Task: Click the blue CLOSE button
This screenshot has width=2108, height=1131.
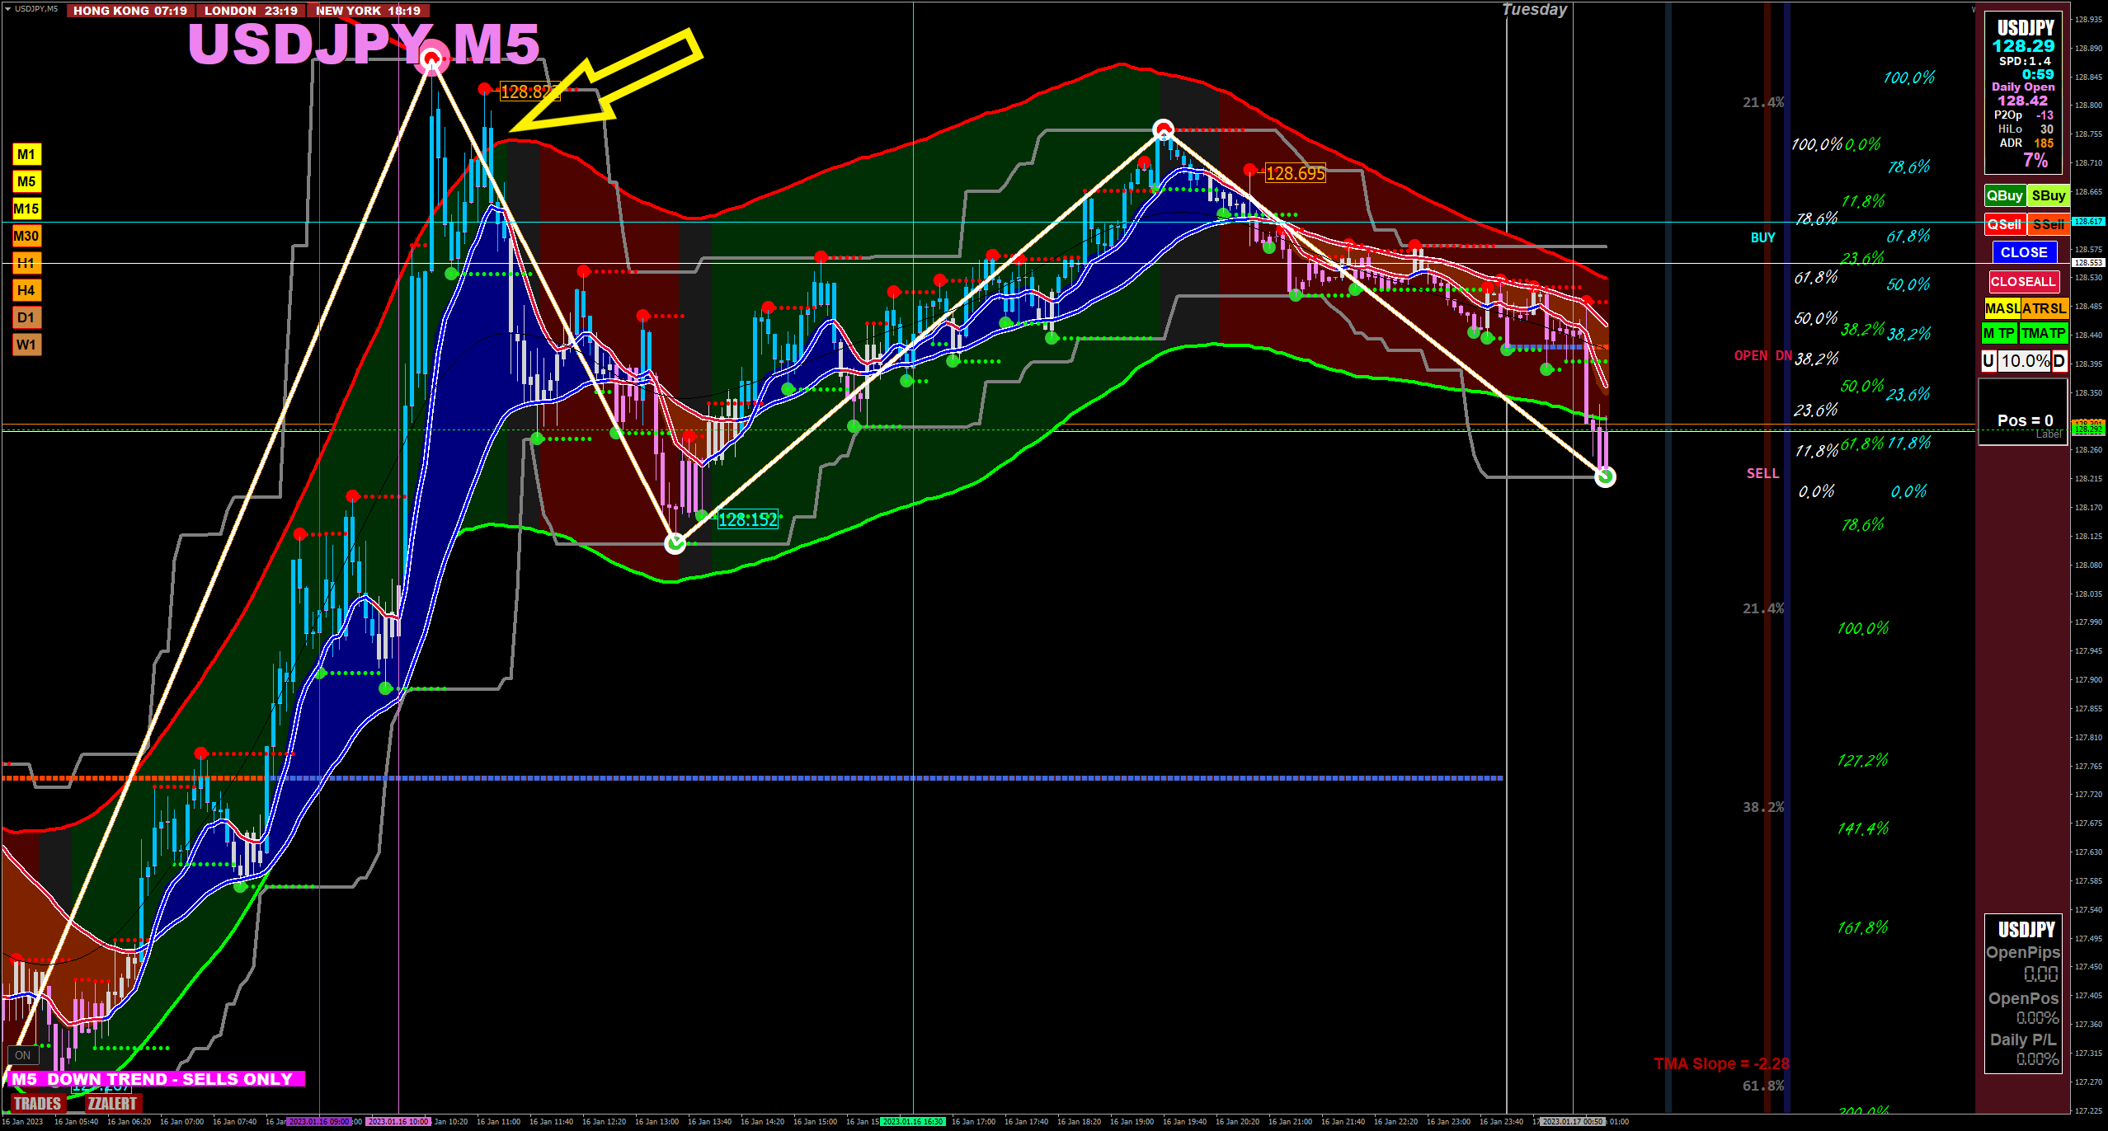Action: pos(2024,252)
